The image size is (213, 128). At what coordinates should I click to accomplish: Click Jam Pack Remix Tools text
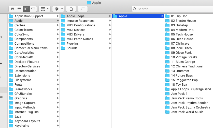click(x=187, y=98)
